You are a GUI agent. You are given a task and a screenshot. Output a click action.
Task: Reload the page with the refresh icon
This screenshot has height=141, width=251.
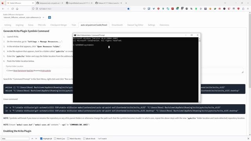[x=13, y=9]
